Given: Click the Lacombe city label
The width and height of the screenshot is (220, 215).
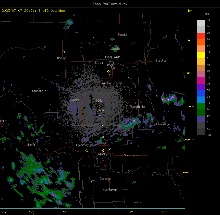Looking at the screenshot, I should tap(115, 49).
